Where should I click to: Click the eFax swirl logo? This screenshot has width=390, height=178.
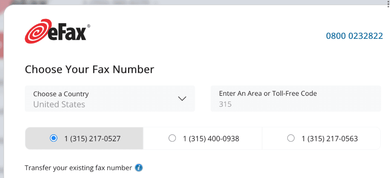pos(38,32)
